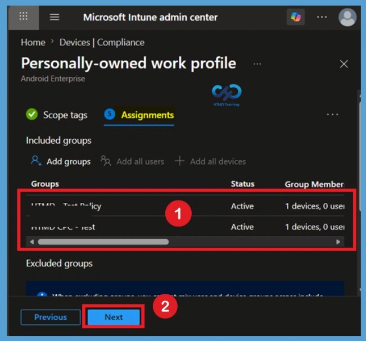Click the Android Enterprise subtitle

(53, 79)
